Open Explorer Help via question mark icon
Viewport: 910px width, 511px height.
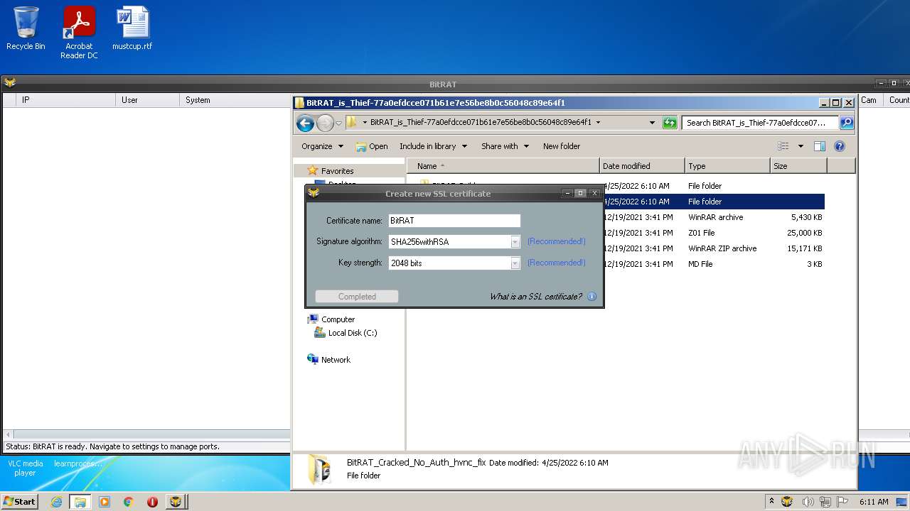click(840, 146)
